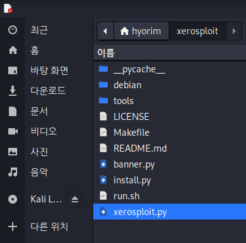Advance with the right path arrow
This screenshot has height=243, width=246.
[234, 31]
